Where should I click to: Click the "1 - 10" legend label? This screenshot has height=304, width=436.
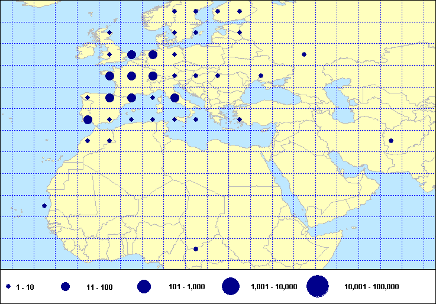click(x=25, y=287)
